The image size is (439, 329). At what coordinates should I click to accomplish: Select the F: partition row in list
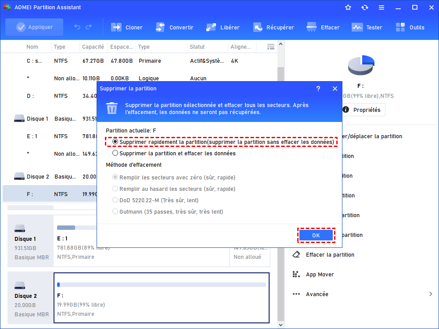[x=50, y=194]
